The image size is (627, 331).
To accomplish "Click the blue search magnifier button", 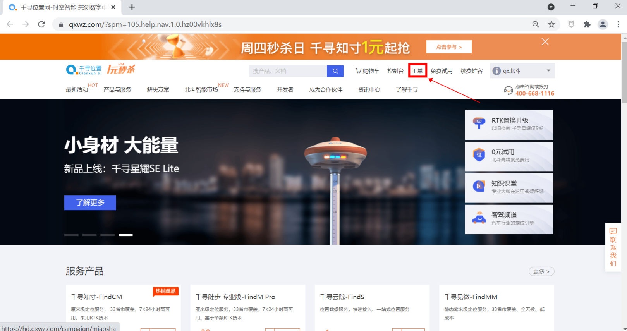I will (x=335, y=71).
